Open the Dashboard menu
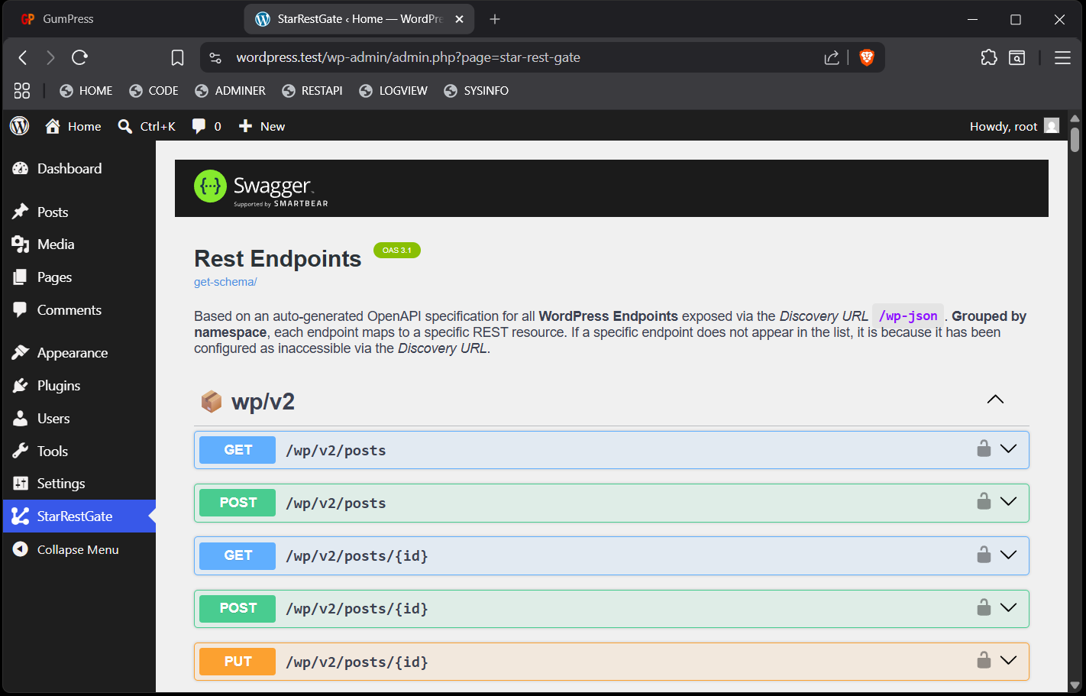Screen dimensions: 1086x696 point(79,169)
